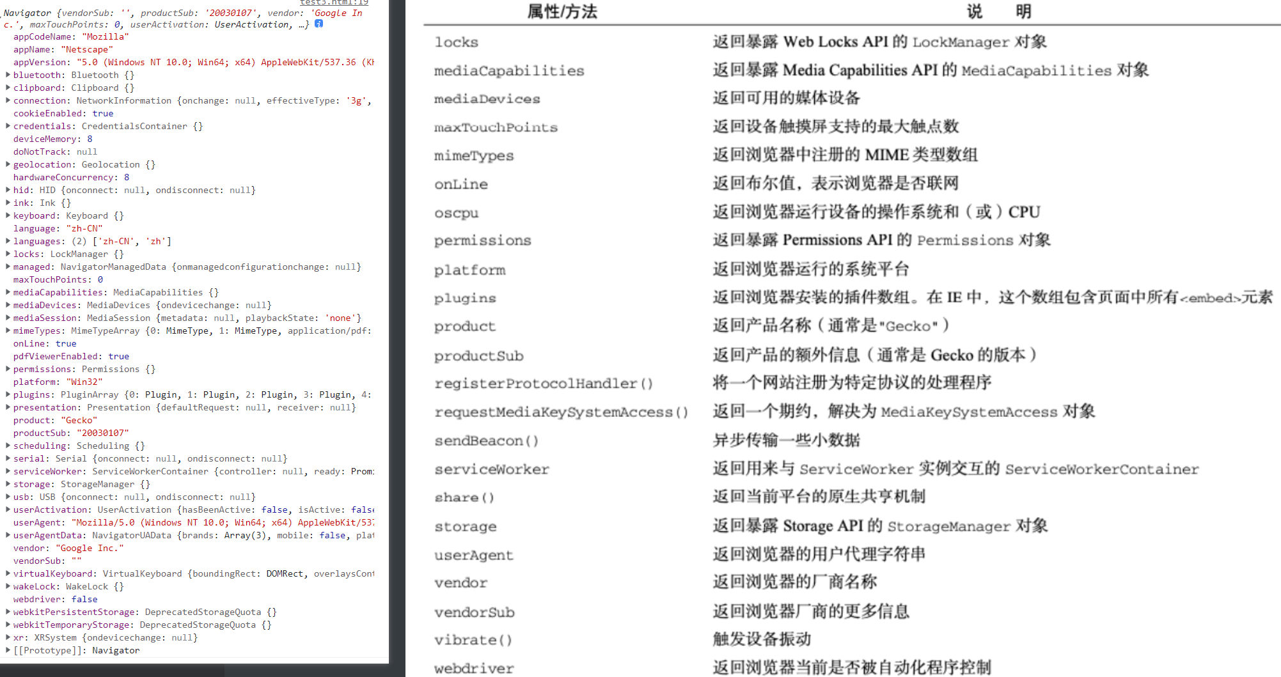This screenshot has height=677, width=1281.
Task: Expand userAgentData: NavigatorUAData entry
Action: coord(8,535)
